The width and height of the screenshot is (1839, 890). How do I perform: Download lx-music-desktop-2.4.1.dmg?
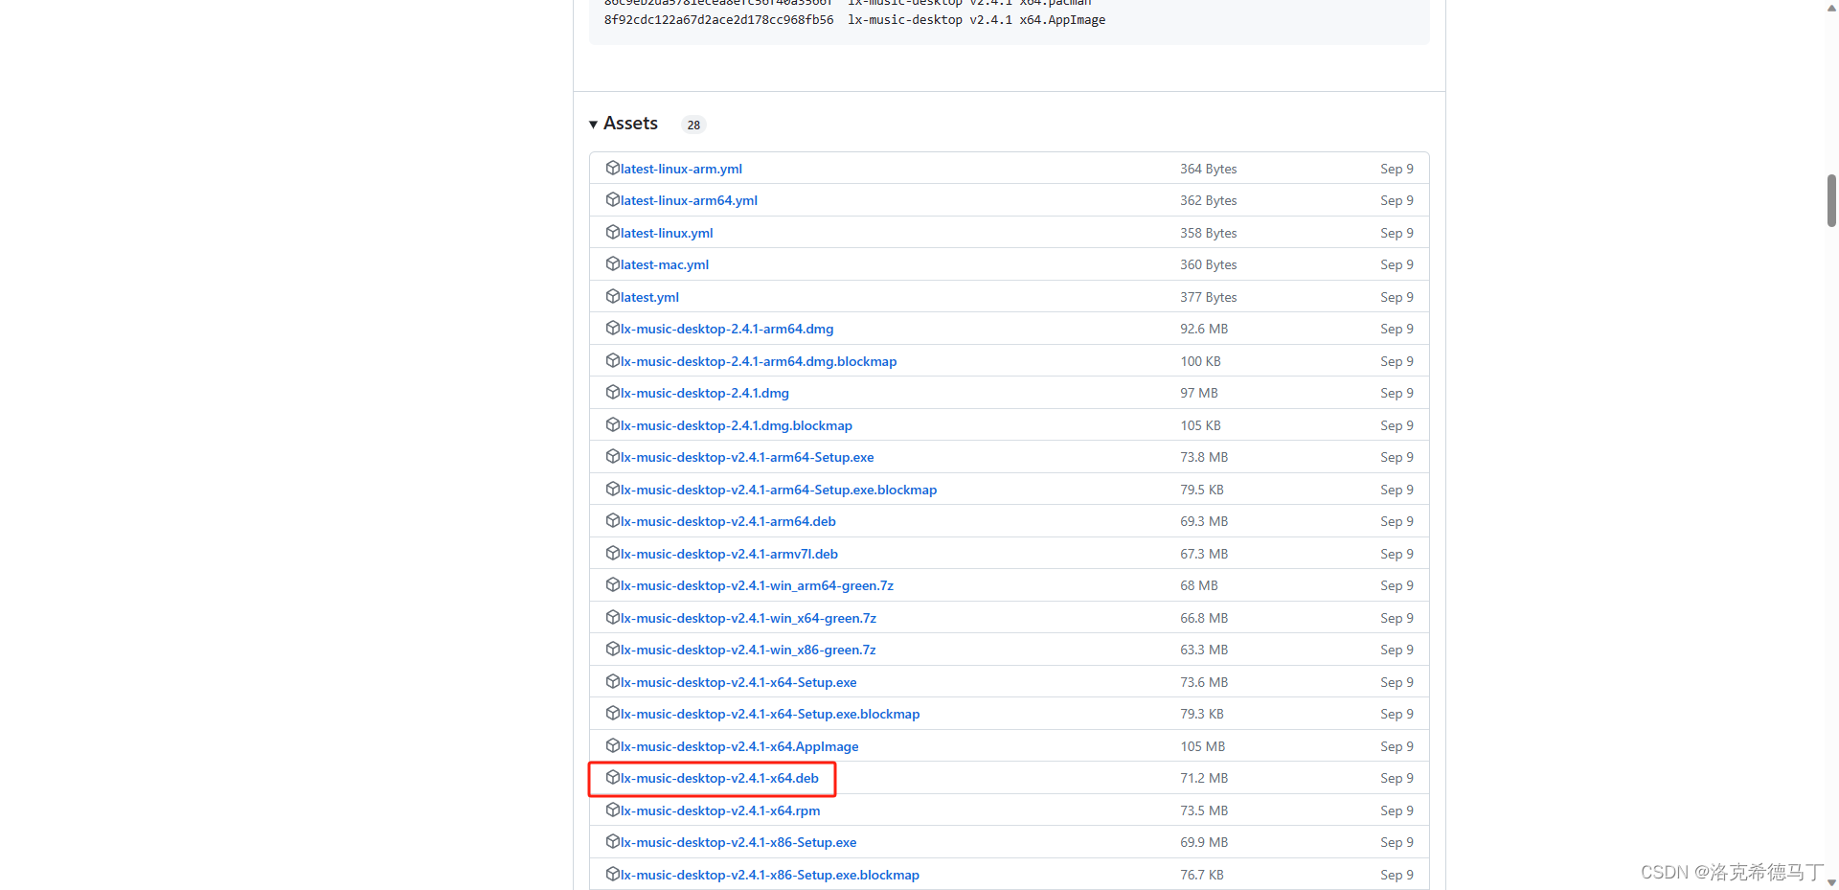[705, 393]
